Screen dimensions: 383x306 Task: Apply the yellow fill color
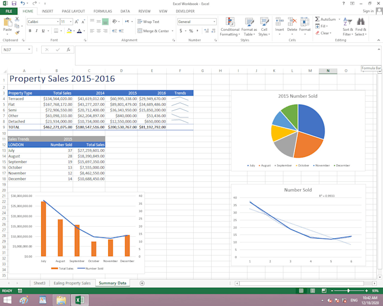coord(69,31)
